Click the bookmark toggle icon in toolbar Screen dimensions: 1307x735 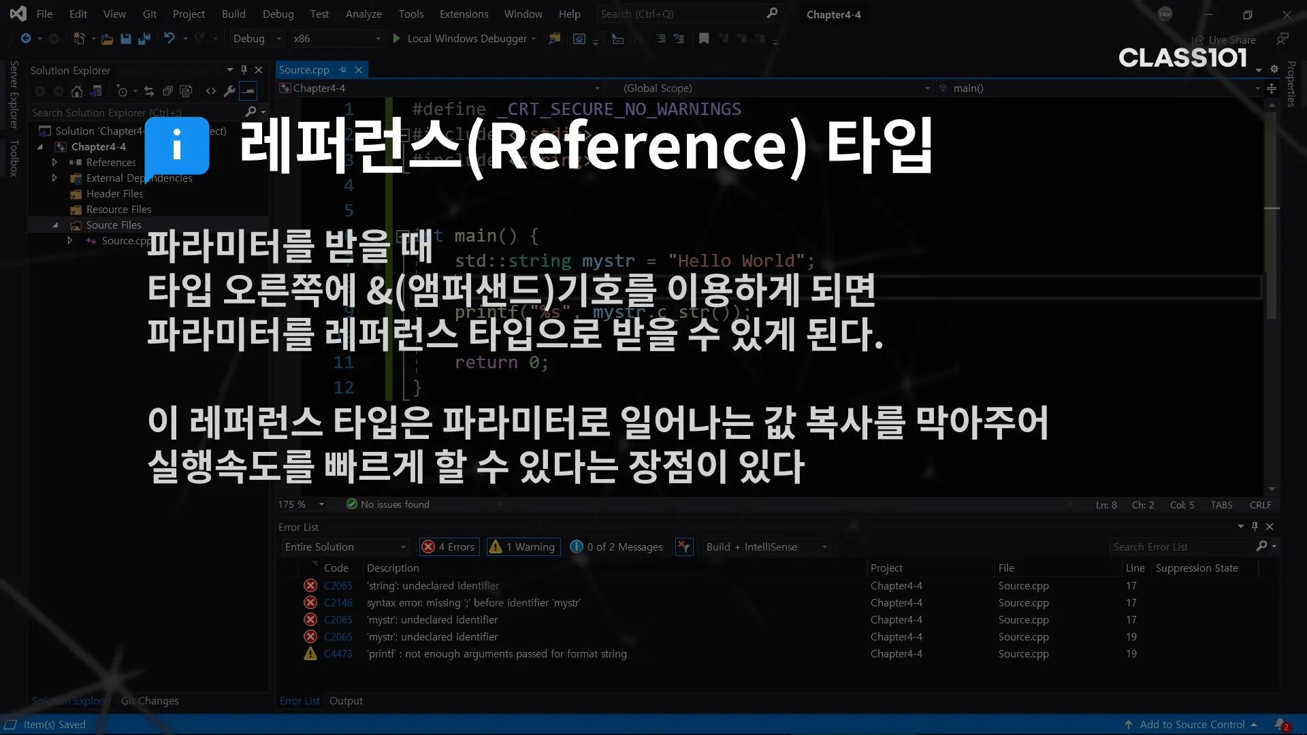pyautogui.click(x=704, y=39)
